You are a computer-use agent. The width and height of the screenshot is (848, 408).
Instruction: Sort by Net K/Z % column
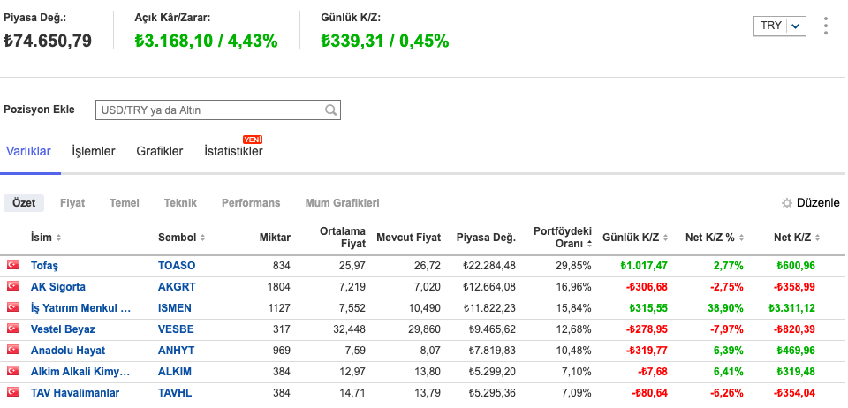[x=716, y=238]
